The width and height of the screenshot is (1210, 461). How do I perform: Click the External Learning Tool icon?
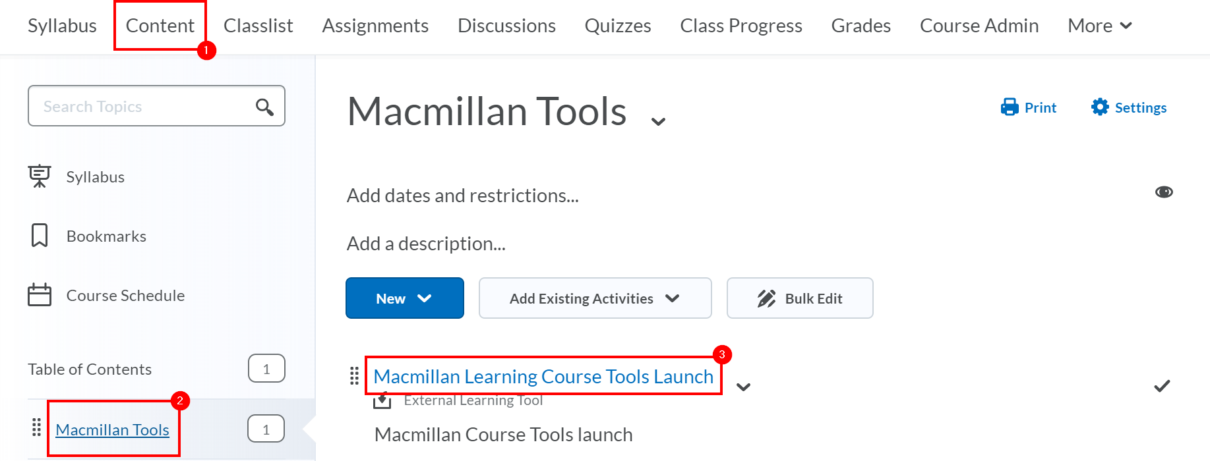[382, 399]
